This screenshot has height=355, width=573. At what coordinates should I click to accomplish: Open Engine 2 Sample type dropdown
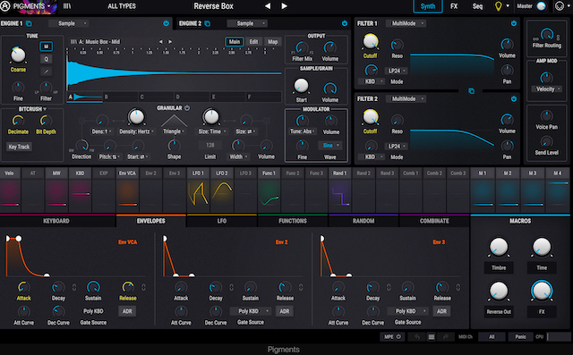point(247,23)
